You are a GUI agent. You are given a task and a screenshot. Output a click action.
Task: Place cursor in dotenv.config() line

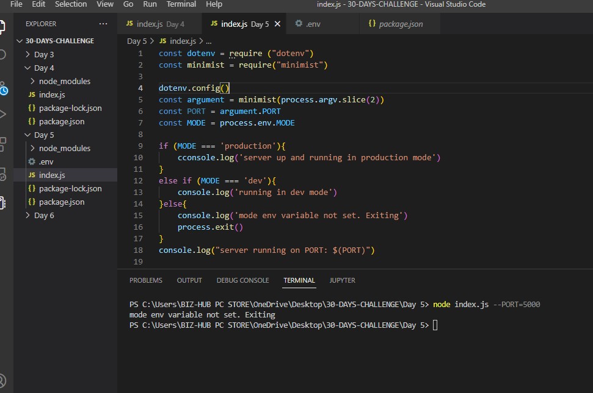(x=194, y=88)
